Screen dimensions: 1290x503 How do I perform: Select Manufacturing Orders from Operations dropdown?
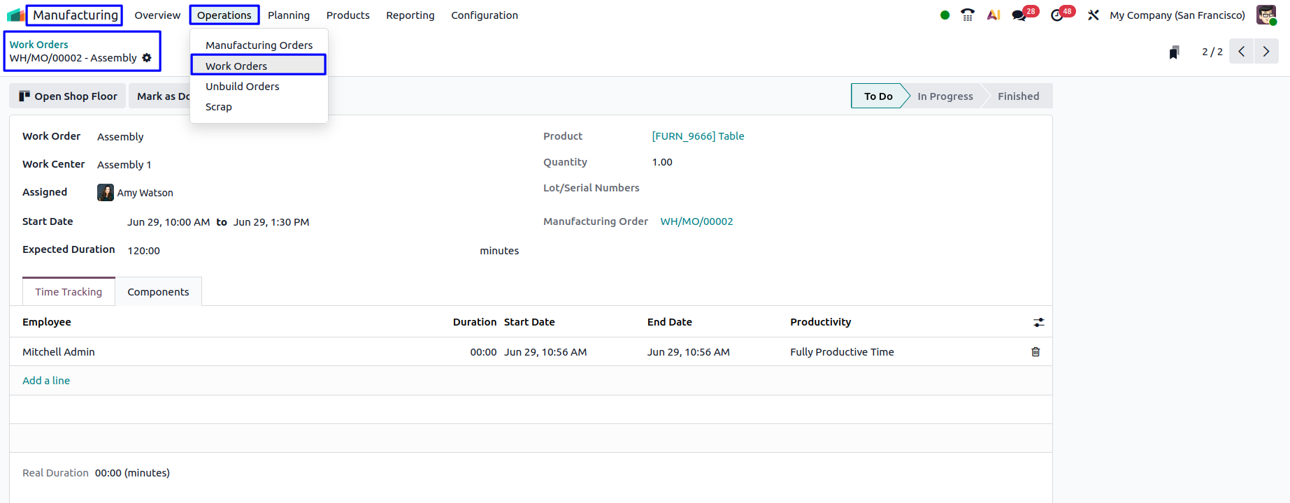259,45
